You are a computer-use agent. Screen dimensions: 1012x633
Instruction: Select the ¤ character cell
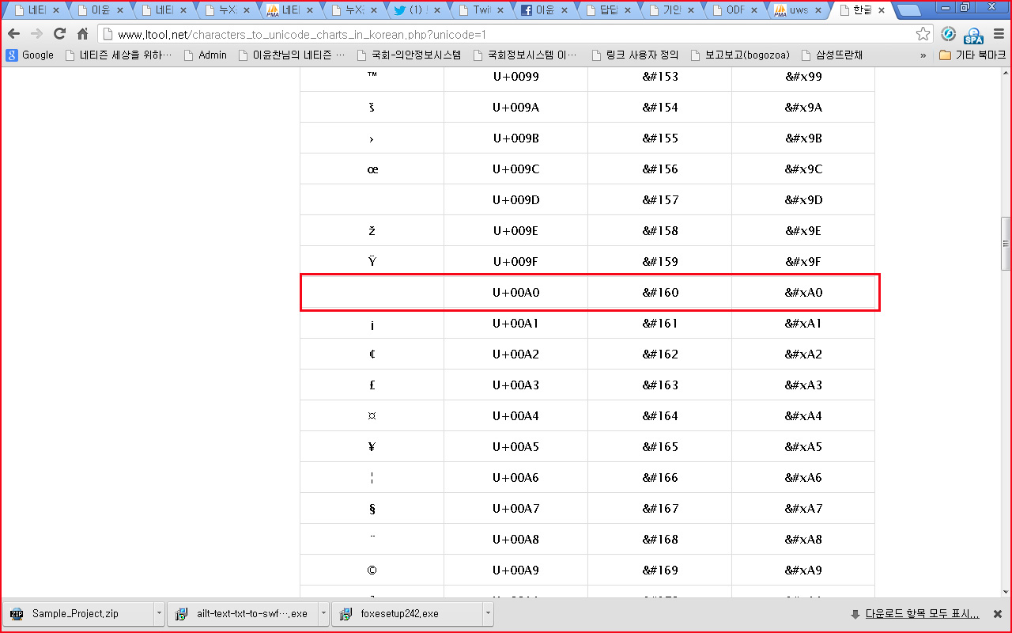pos(372,415)
